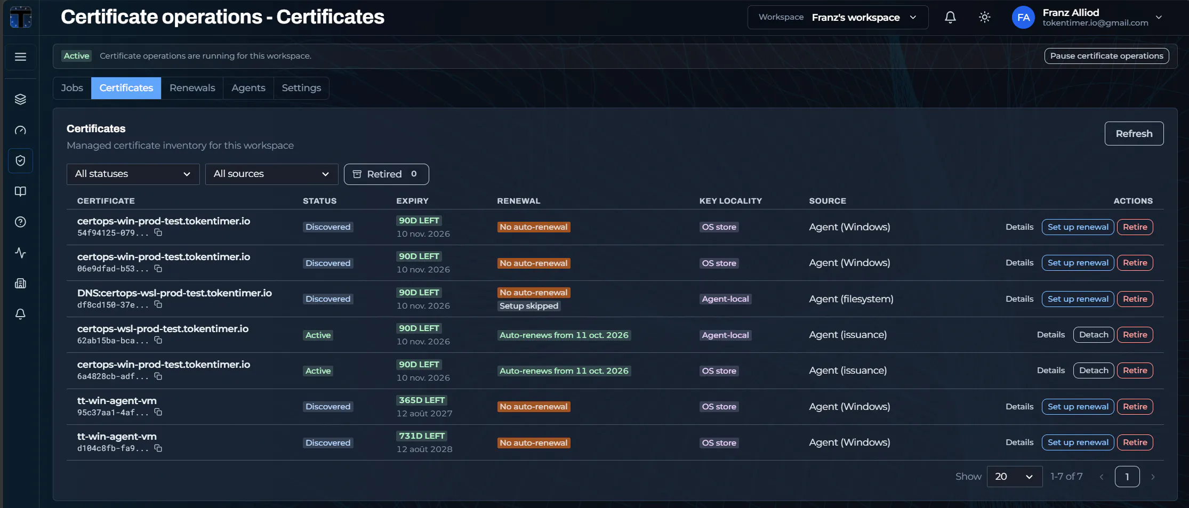Click the Active status banner badge
This screenshot has width=1189, height=508.
click(x=77, y=56)
